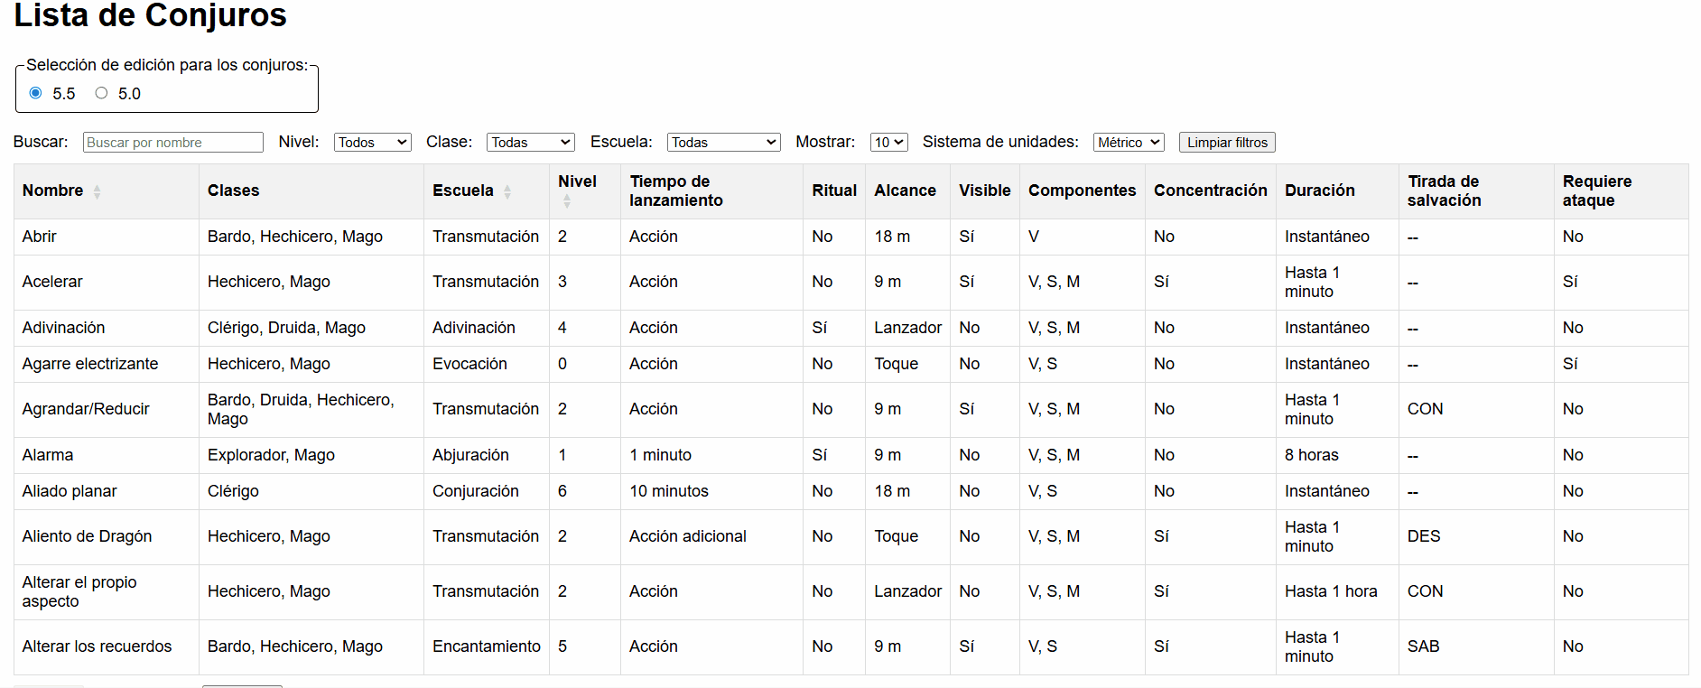1701x688 pixels.
Task: Click the sort arrows under Nivel header
Action: (567, 201)
